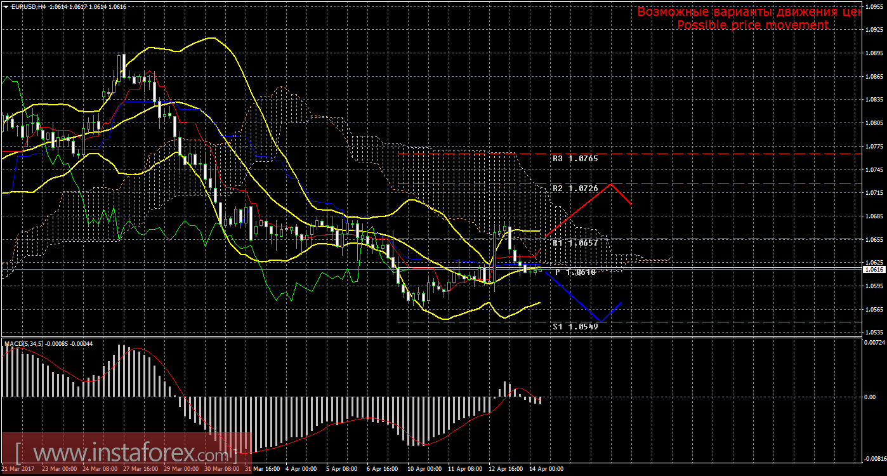Viewport: 887px width, 476px height.
Task: Click the MACD zero level value 0.00
Action: click(870, 397)
